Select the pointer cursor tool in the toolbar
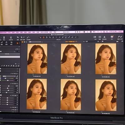This screenshot has width=125, height=125. point(40,37)
